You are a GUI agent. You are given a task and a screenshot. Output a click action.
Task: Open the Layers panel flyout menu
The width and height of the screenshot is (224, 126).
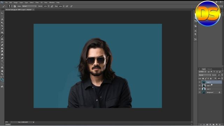coord(223,69)
